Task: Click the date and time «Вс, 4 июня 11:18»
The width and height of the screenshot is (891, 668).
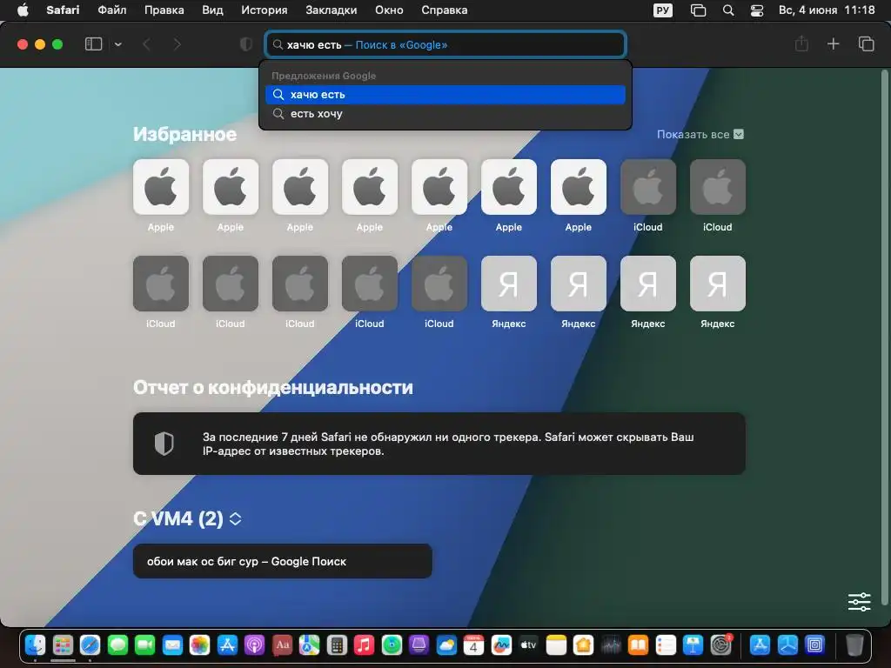Action: (x=827, y=10)
